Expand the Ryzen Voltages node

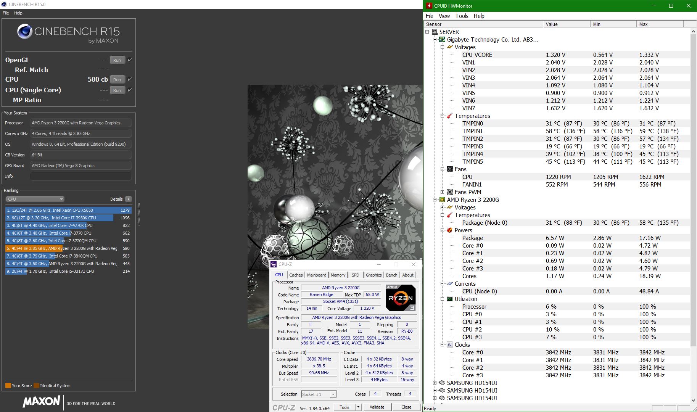(x=443, y=208)
